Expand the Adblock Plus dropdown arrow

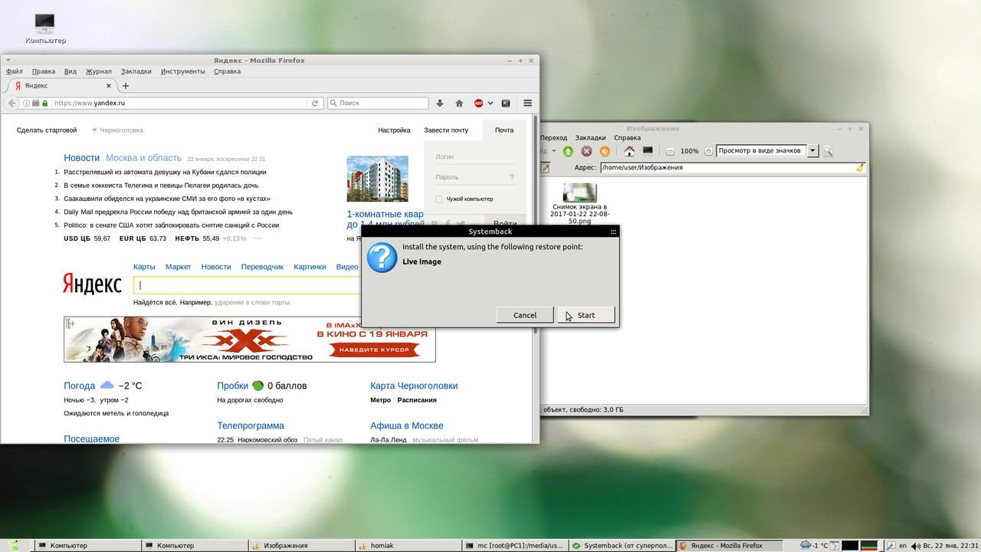490,103
